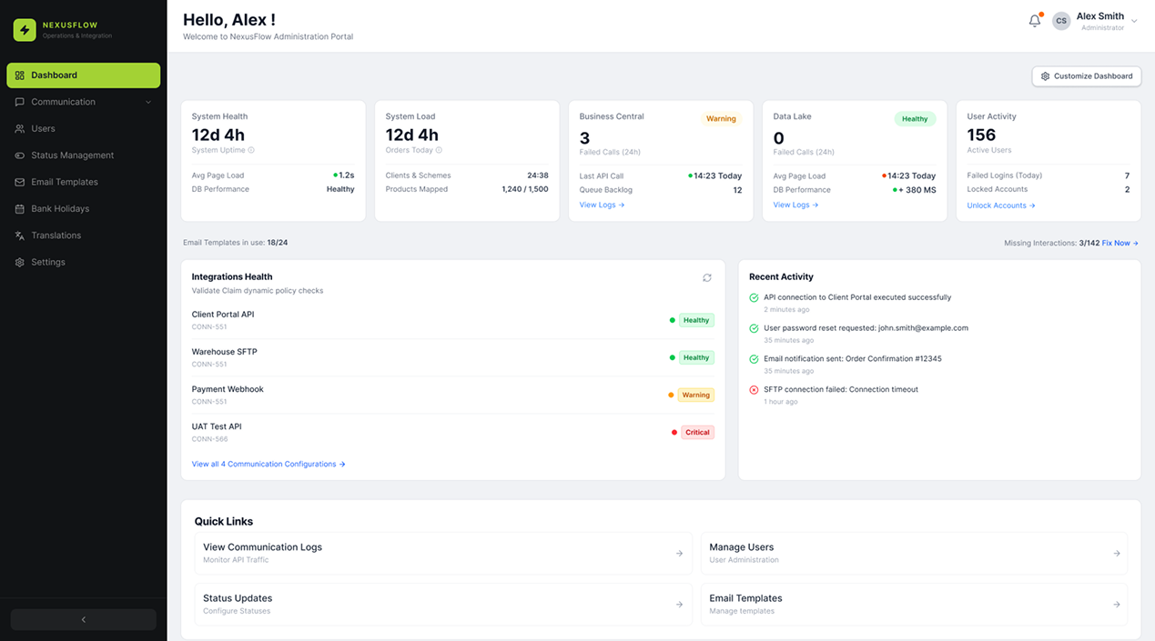The height and width of the screenshot is (641, 1155).
Task: Select the Payment Webhook row
Action: coord(453,395)
